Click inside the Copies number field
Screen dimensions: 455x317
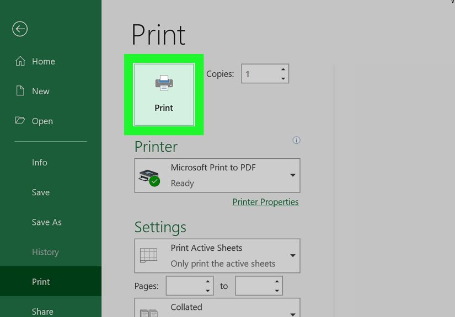pos(260,74)
